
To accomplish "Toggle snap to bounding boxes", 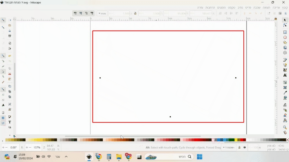I will tap(3, 27).
